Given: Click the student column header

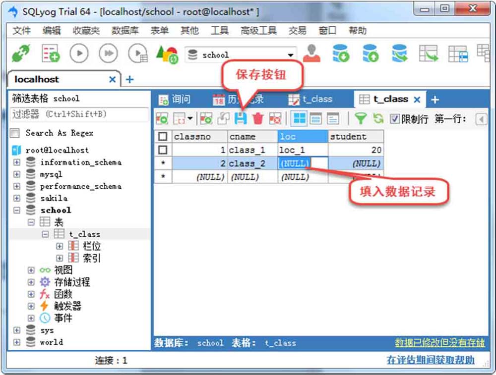Looking at the screenshot, I should [356, 137].
